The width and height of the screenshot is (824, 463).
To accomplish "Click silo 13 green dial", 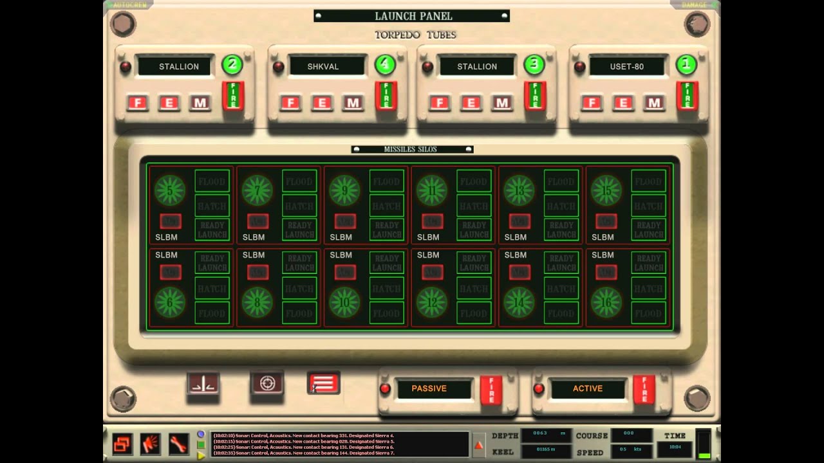I will pos(520,190).
